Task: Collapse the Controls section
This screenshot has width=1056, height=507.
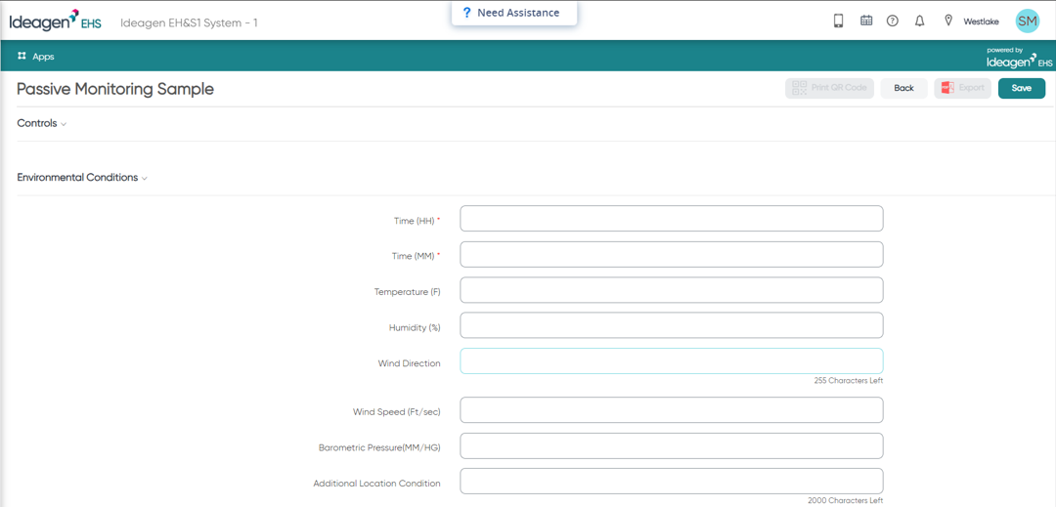Action: 42,124
